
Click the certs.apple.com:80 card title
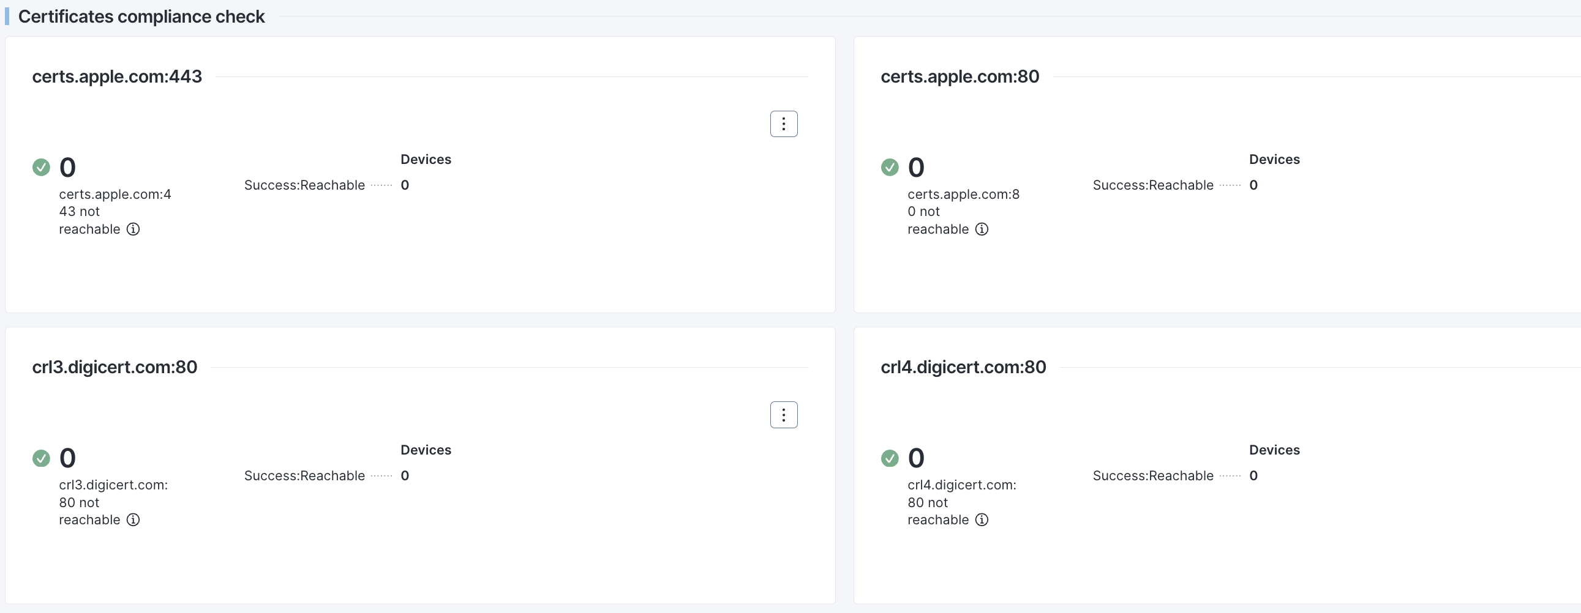pyautogui.click(x=960, y=76)
